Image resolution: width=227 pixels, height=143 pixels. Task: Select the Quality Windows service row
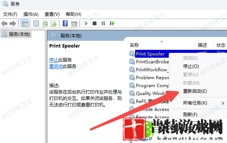pyautogui.click(x=151, y=94)
